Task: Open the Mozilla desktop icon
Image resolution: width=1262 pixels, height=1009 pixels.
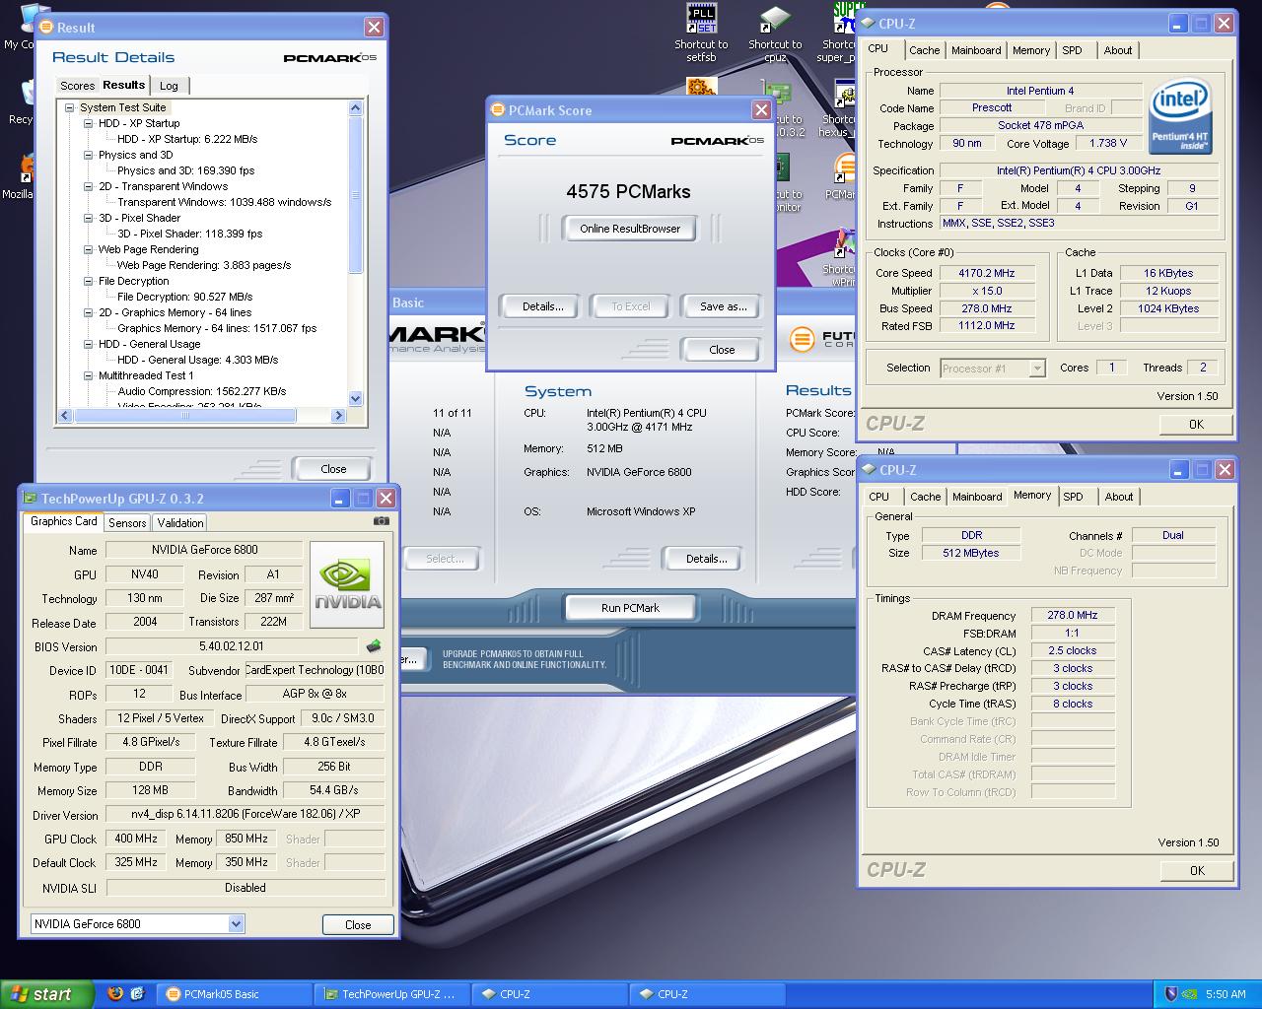Action: pos(18,175)
